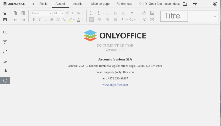Open user account icon

(x=215, y=4)
